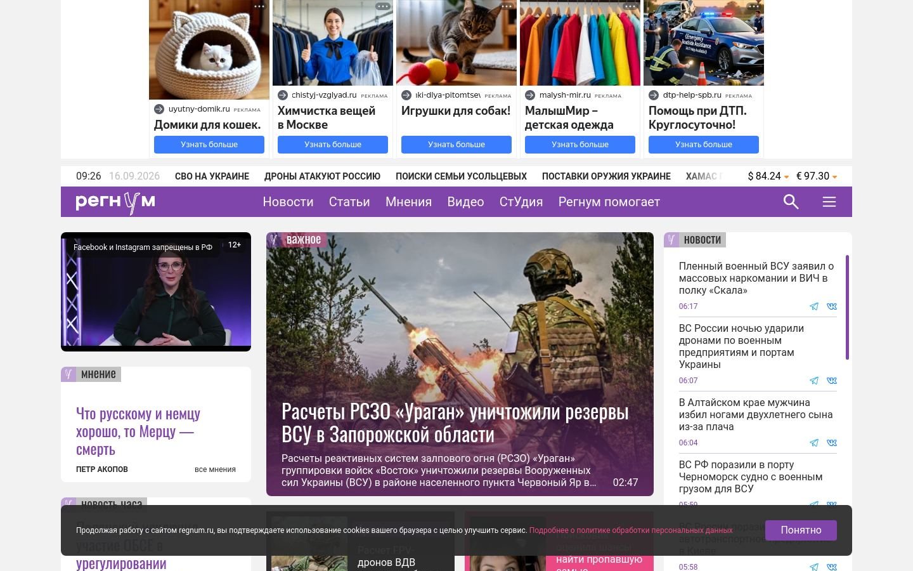Share 05:58 news item via Telegram
Viewport: 913px width, 571px height.
pos(814,567)
